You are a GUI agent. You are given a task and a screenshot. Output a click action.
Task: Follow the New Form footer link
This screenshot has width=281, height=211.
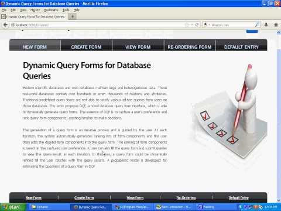(33, 198)
